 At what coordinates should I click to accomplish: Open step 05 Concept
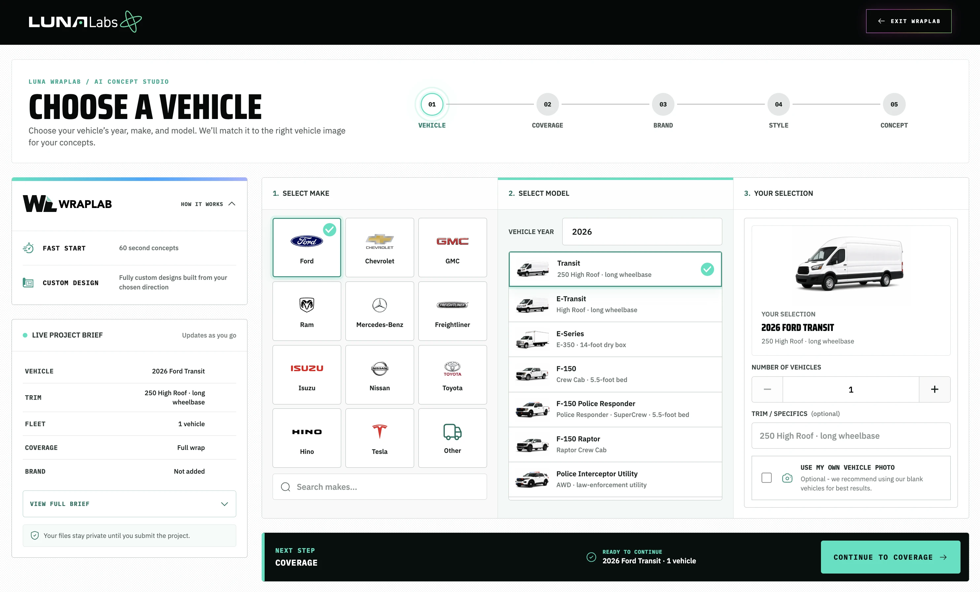click(x=894, y=104)
